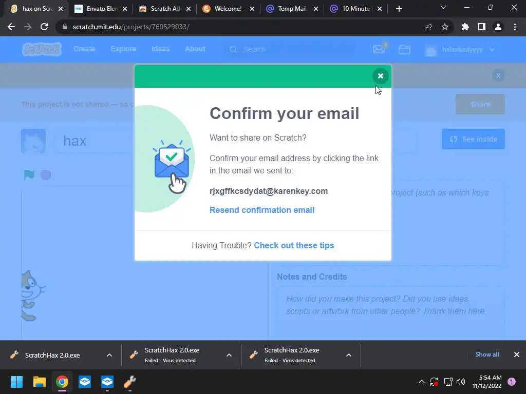Open the wrench app in taskbar
The height and width of the screenshot is (394, 526).
click(x=130, y=382)
